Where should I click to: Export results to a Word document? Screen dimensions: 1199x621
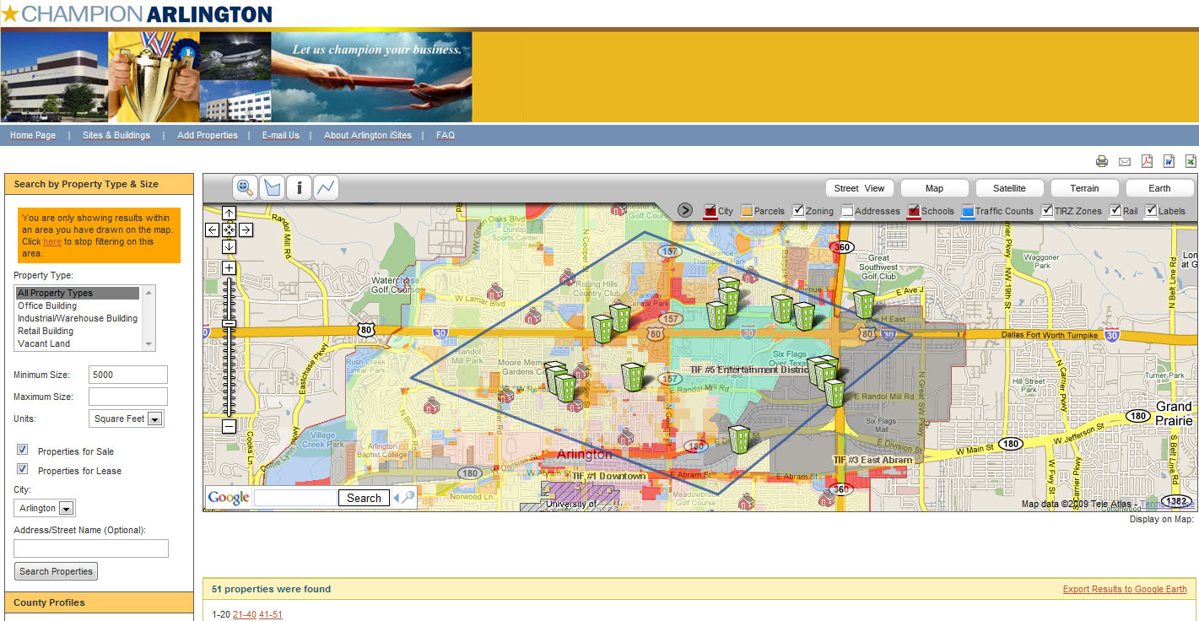(x=1169, y=161)
